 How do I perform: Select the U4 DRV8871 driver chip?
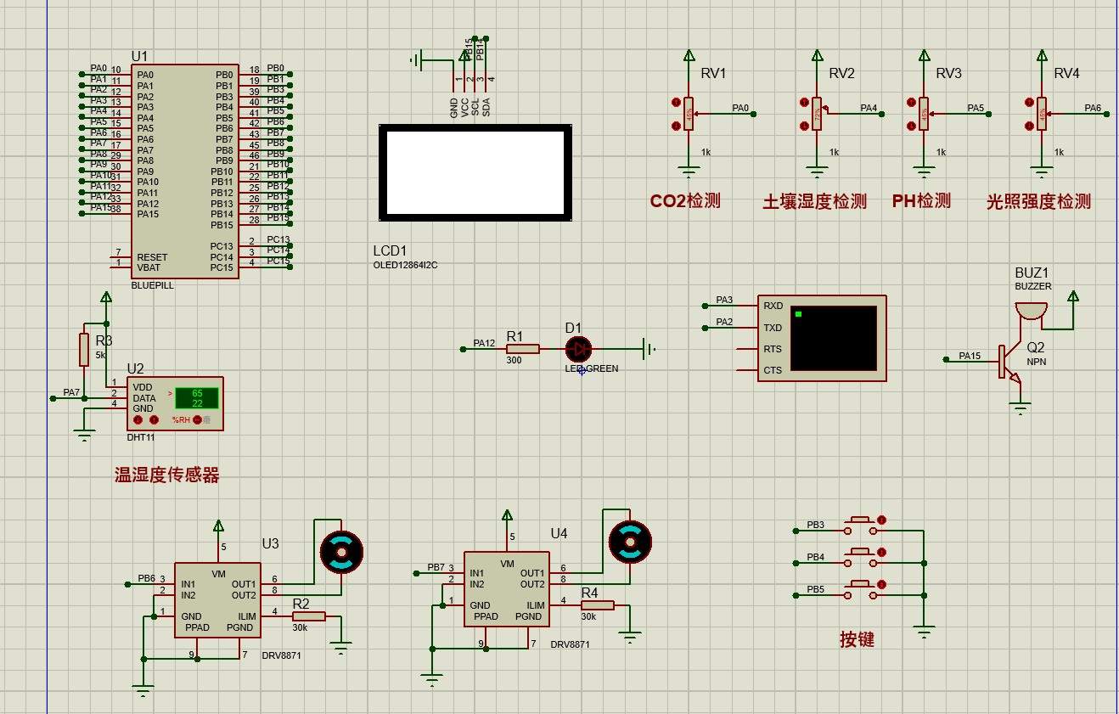(x=507, y=589)
